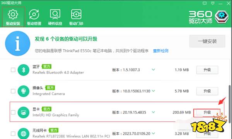Click the Integrated Camera device icon

click(x=23, y=91)
